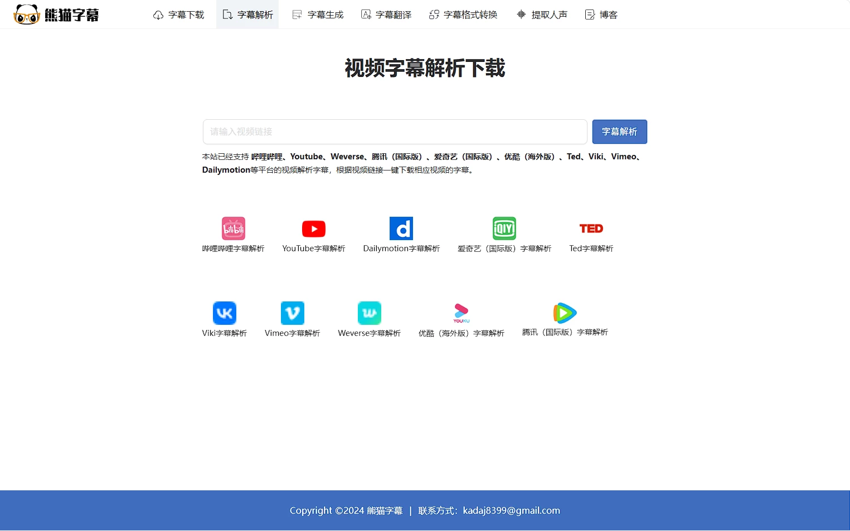This screenshot has width=850, height=531.
Task: Go to the 字幕生成 menu item
Action: pos(326,15)
